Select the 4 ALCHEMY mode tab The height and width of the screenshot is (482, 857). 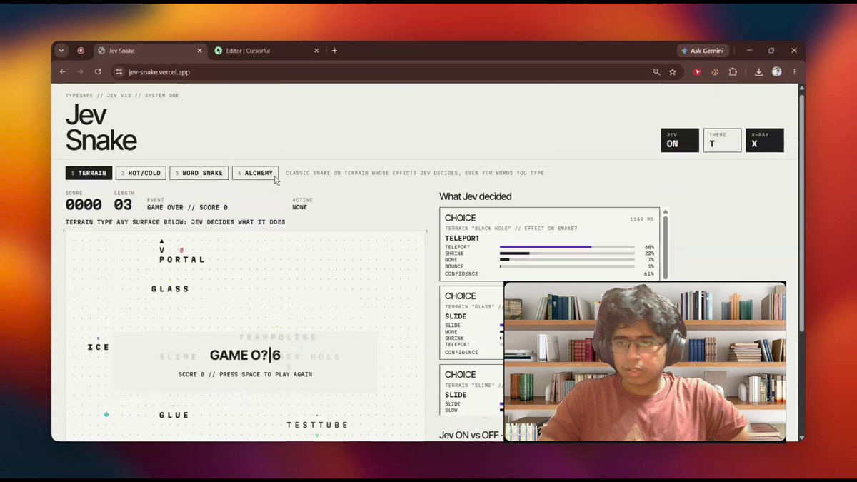point(255,173)
